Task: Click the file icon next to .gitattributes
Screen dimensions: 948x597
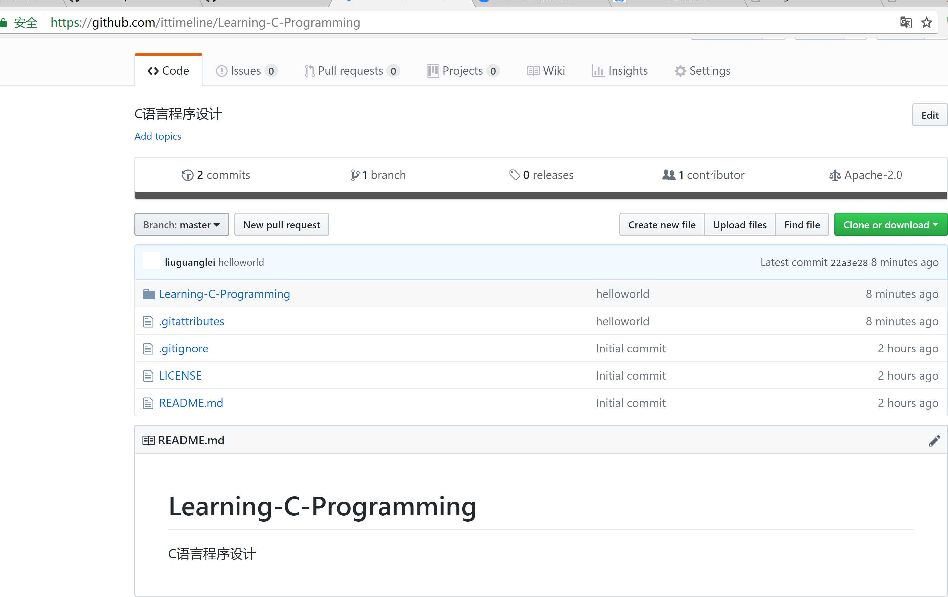Action: pyautogui.click(x=148, y=321)
